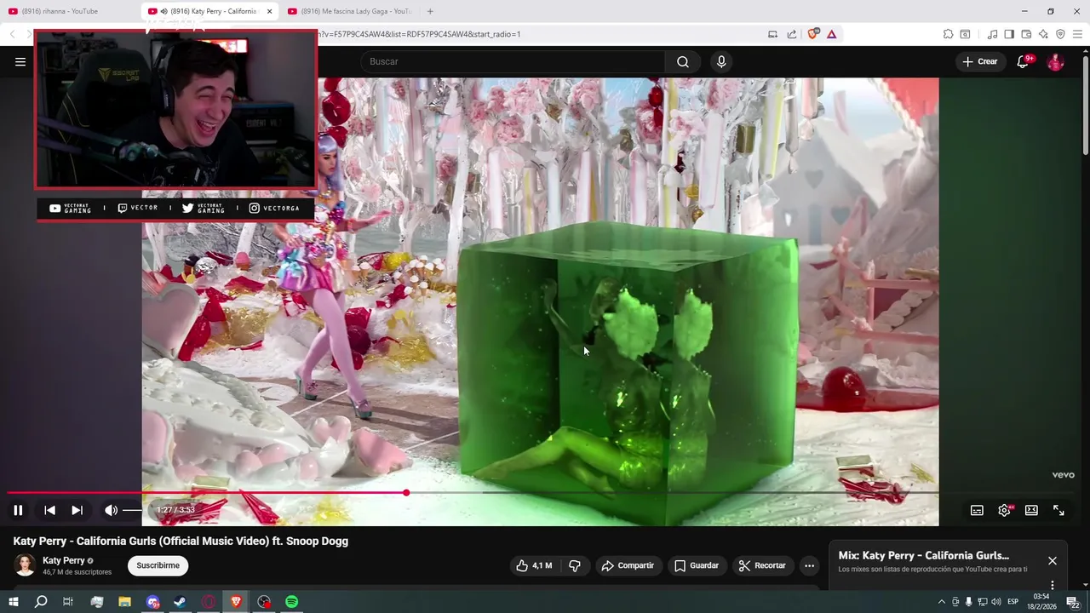Switch to Me fascina Lady Gaga tab
Image resolution: width=1090 pixels, height=613 pixels.
pyautogui.click(x=349, y=11)
